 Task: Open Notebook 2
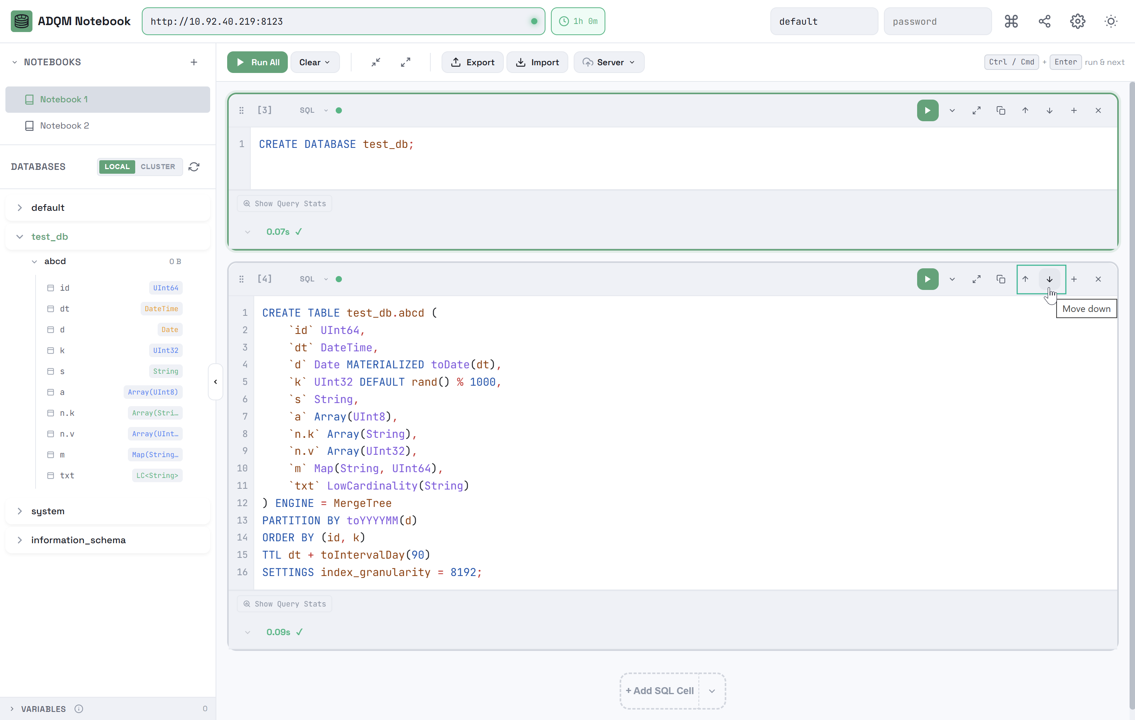click(x=65, y=126)
